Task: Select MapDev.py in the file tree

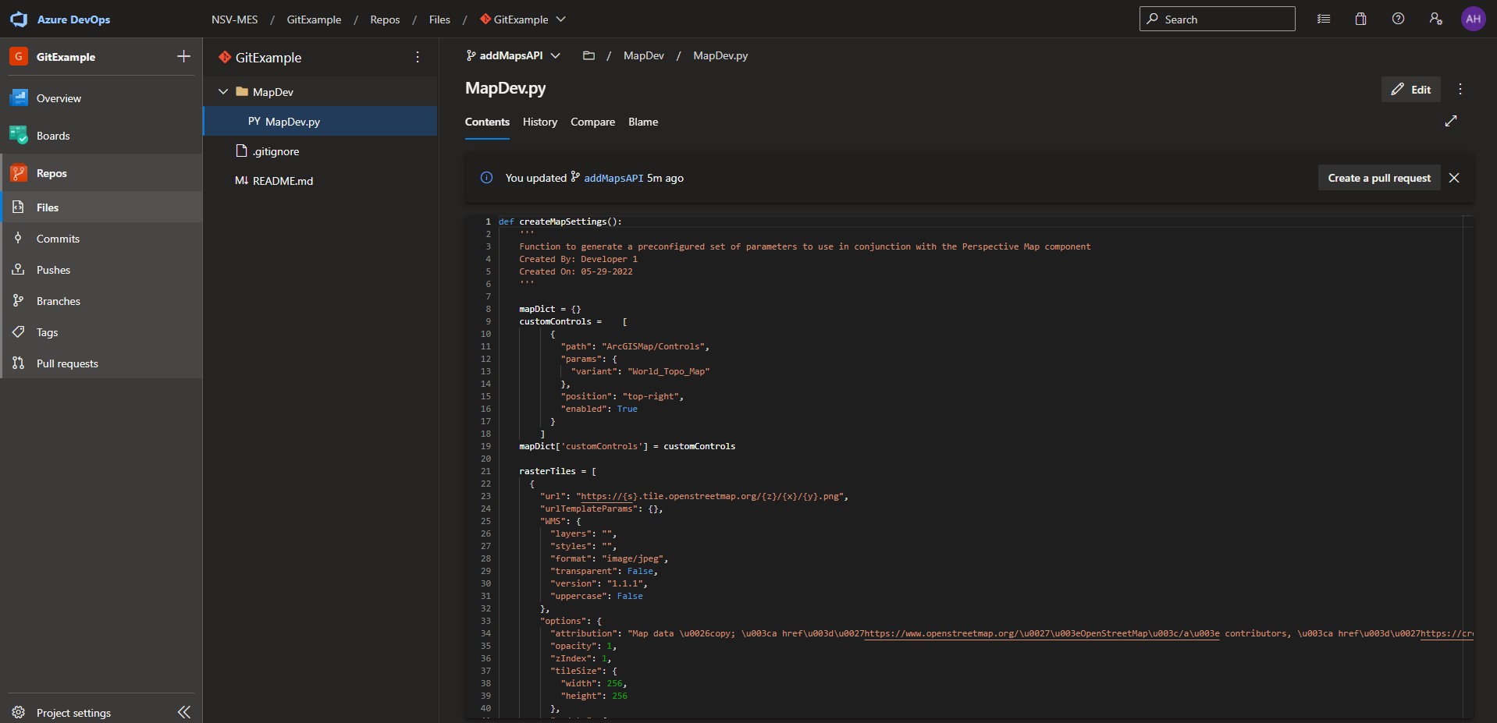Action: click(x=320, y=121)
